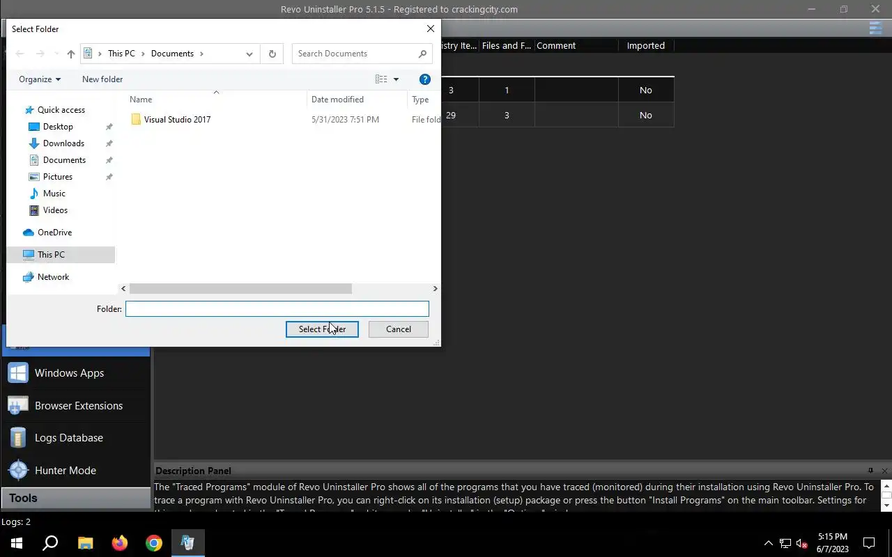Select This PC in the navigation pane
892x557 pixels.
coord(61,255)
